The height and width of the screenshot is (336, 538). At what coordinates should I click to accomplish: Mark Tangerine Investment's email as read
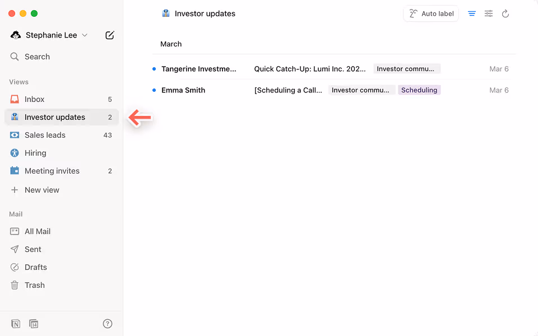[154, 68]
